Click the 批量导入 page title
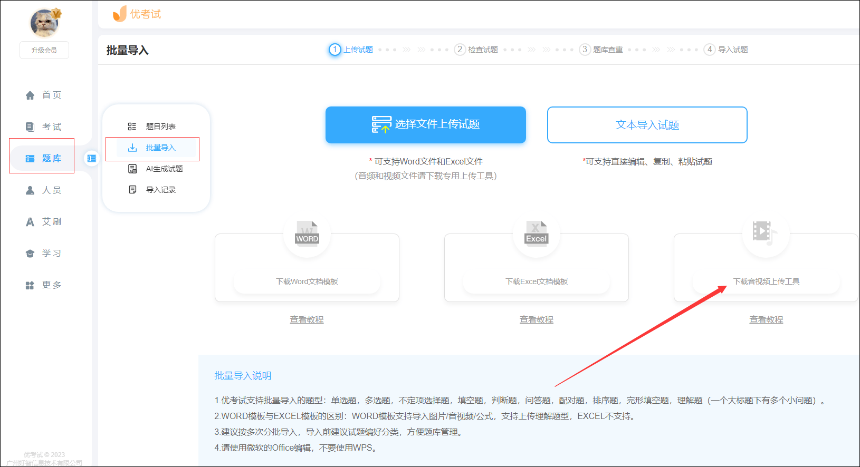Screen dimensions: 860x467 128,50
